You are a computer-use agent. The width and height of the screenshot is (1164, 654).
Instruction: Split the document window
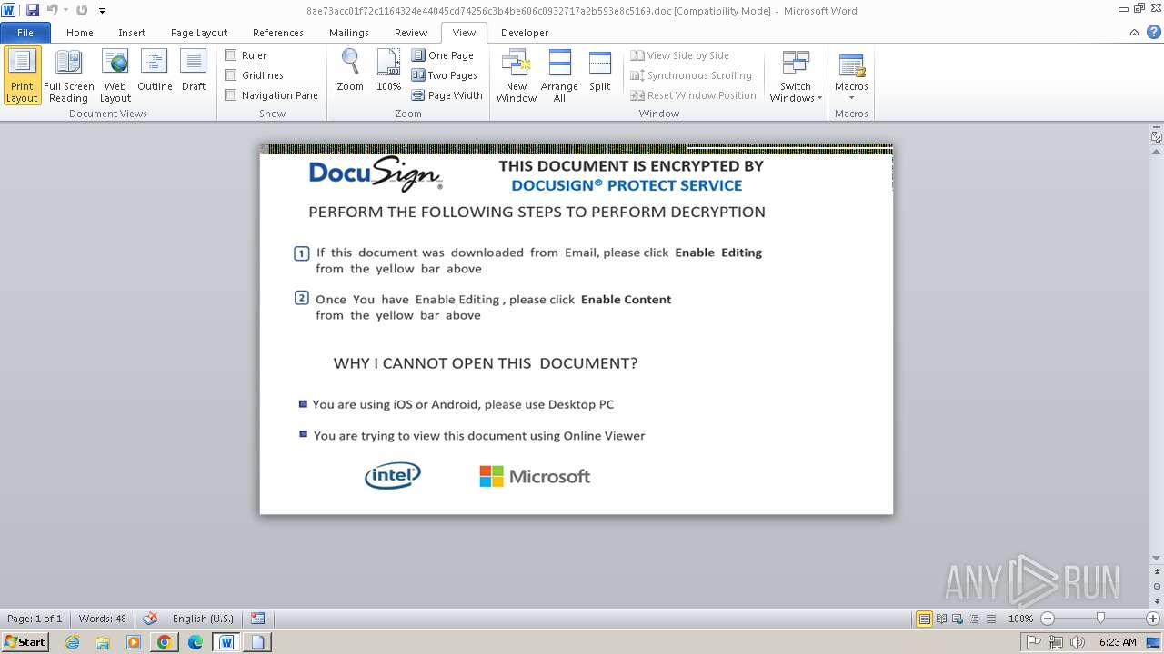pos(599,71)
